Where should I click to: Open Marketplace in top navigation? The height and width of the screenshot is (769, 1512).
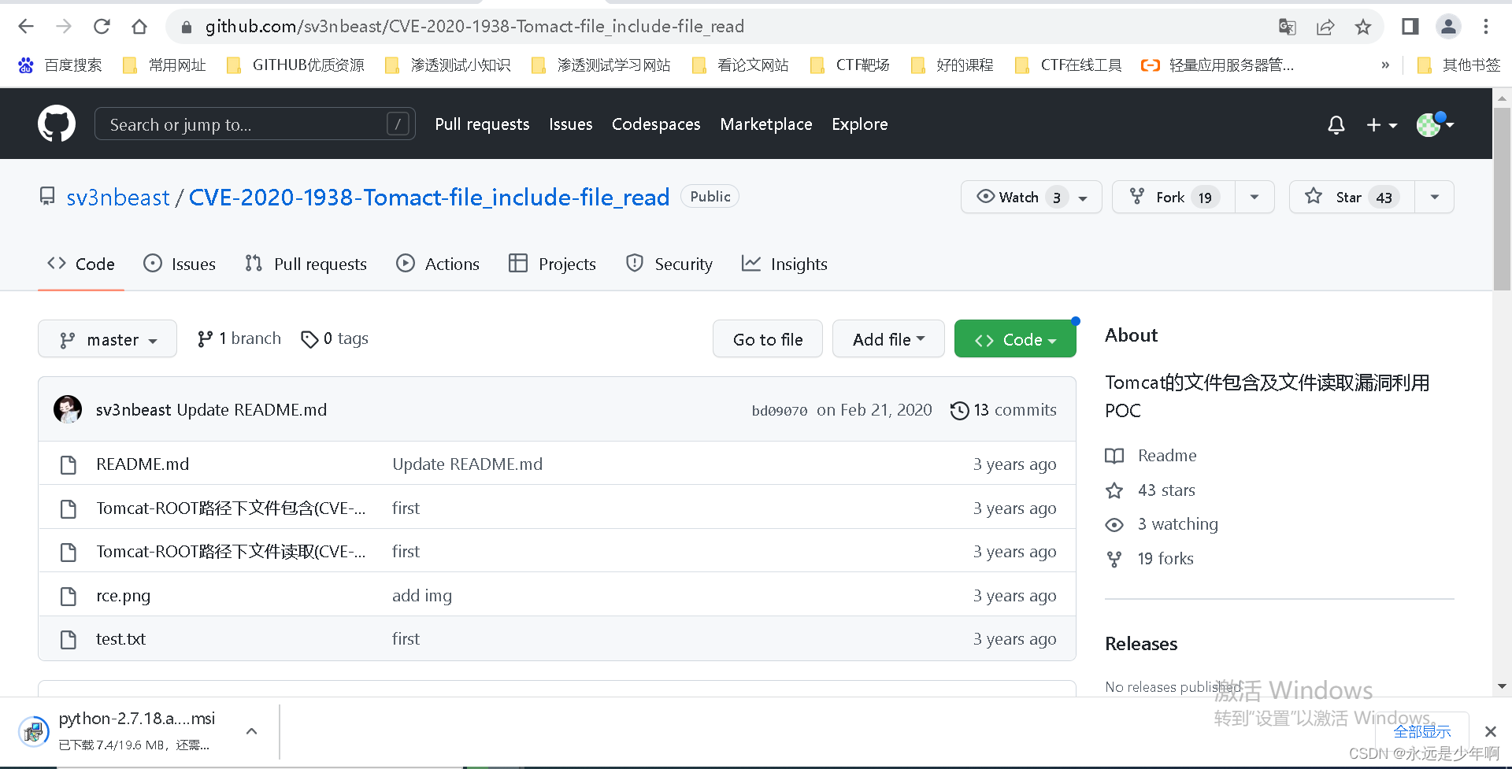point(766,124)
